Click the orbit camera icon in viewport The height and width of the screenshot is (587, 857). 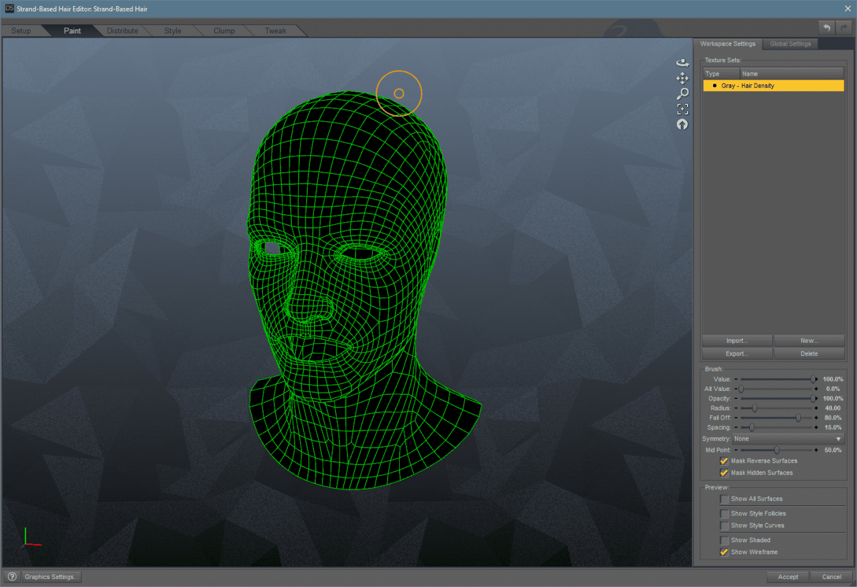682,62
